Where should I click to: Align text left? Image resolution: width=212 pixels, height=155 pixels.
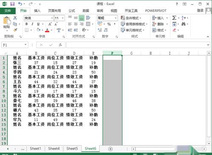pos(70,24)
